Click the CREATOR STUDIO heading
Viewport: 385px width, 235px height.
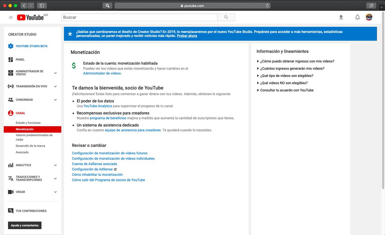[x=22, y=34]
